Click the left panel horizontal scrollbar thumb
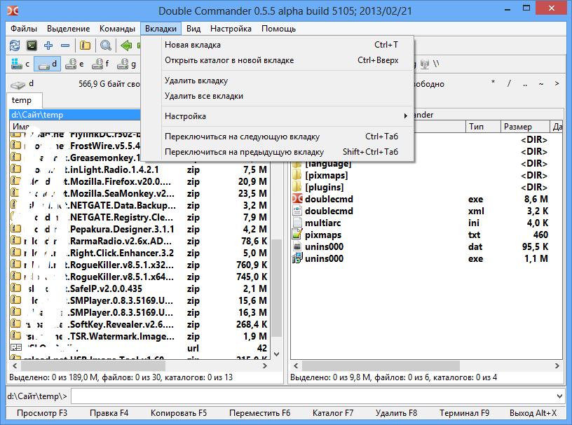The width and height of the screenshot is (572, 425). (94, 365)
